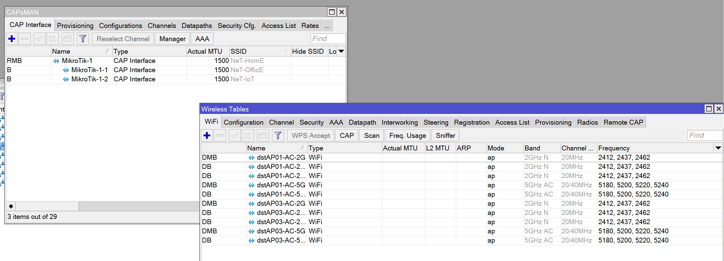This screenshot has height=261, width=724.
Task: Open filter in Wireless Tables toolbar
Action: 278,135
